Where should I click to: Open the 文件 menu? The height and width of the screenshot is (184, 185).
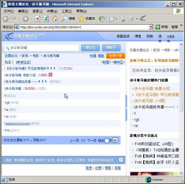click(x=9, y=11)
